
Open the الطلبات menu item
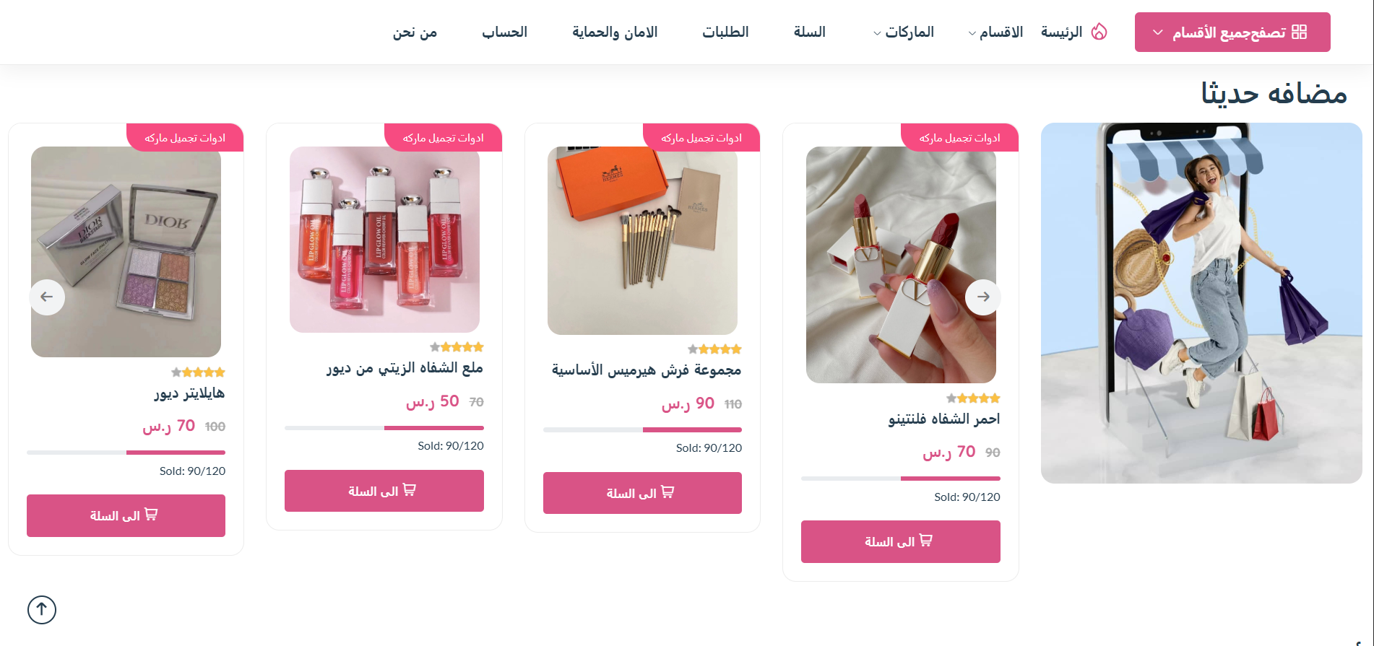tap(725, 32)
